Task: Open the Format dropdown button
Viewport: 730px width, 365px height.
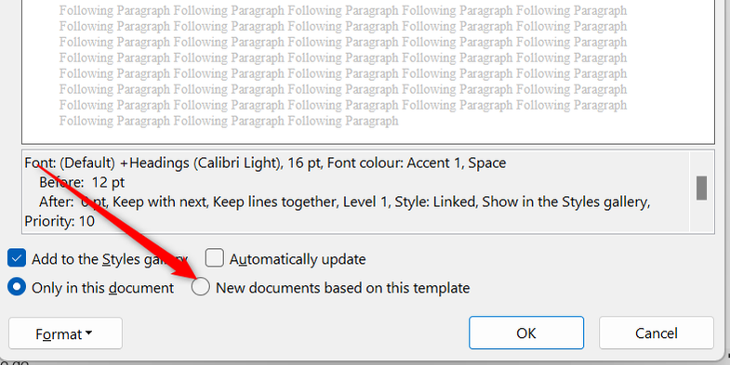Action: 65,333
